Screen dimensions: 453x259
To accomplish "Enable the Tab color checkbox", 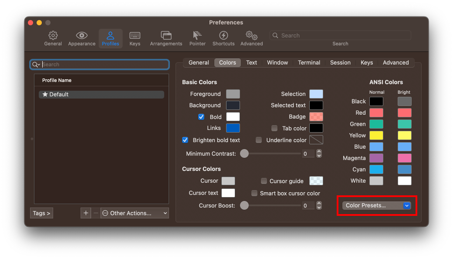I will (x=274, y=128).
